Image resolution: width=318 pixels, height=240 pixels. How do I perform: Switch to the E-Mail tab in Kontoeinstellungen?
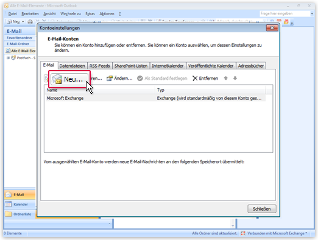[x=49, y=65]
